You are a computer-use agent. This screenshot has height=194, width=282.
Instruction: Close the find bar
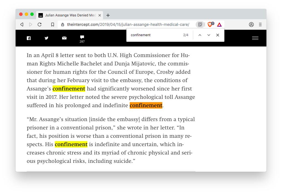(218, 35)
